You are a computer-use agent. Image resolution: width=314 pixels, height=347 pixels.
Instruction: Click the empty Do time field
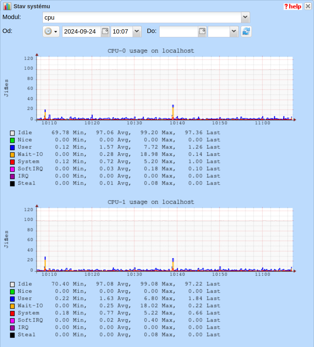[219, 32]
